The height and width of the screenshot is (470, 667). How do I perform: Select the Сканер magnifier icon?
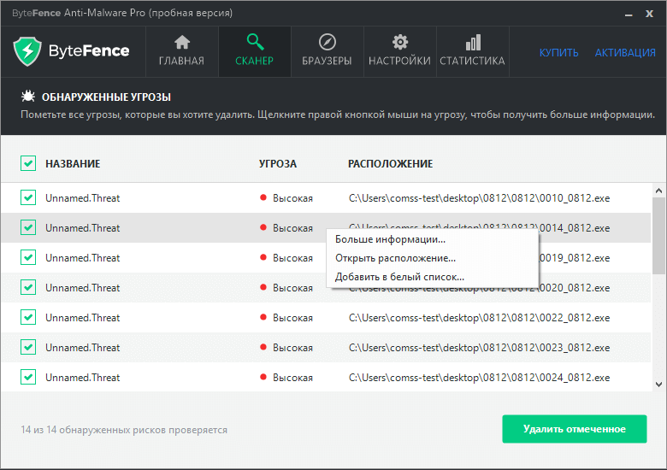coord(255,43)
